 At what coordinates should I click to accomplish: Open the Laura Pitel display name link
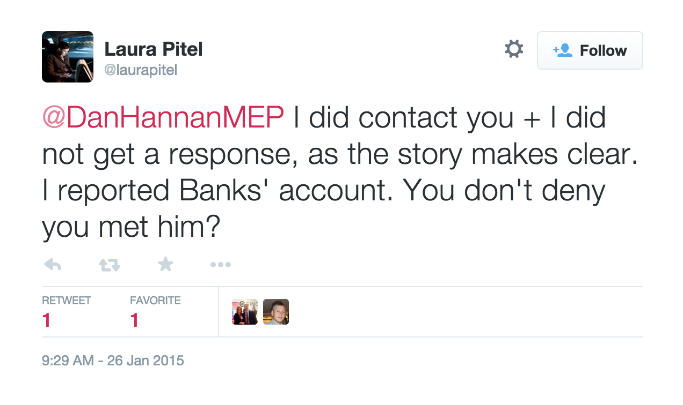point(154,50)
